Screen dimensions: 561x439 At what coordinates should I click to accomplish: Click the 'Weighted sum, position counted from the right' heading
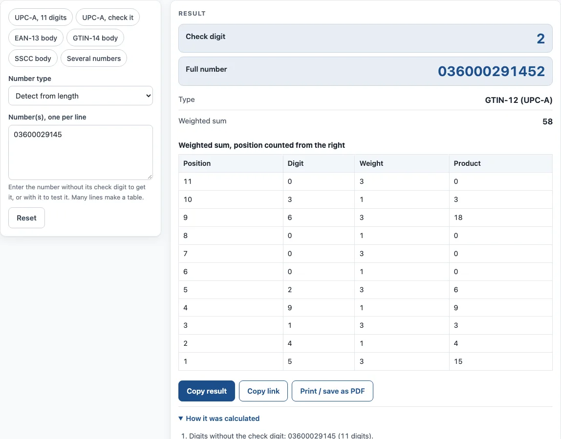[x=261, y=145]
